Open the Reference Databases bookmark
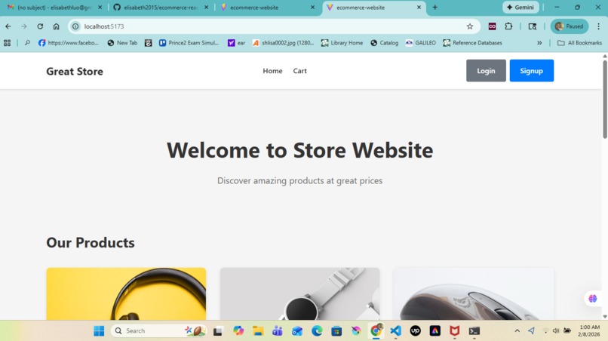 coord(473,43)
